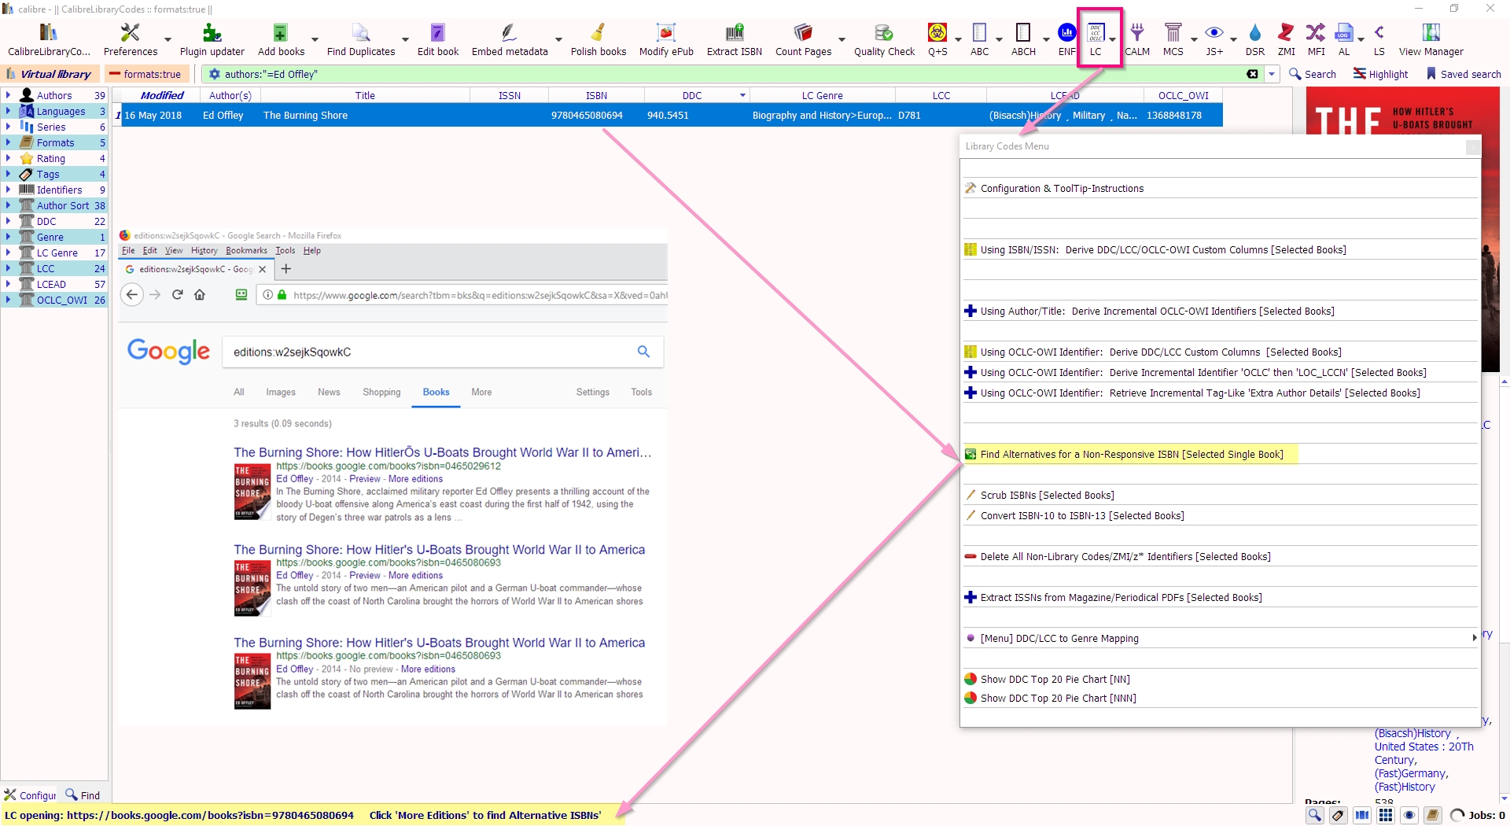Toggle the Cover browser layout button
Image resolution: width=1510 pixels, height=826 pixels.
tap(1362, 815)
